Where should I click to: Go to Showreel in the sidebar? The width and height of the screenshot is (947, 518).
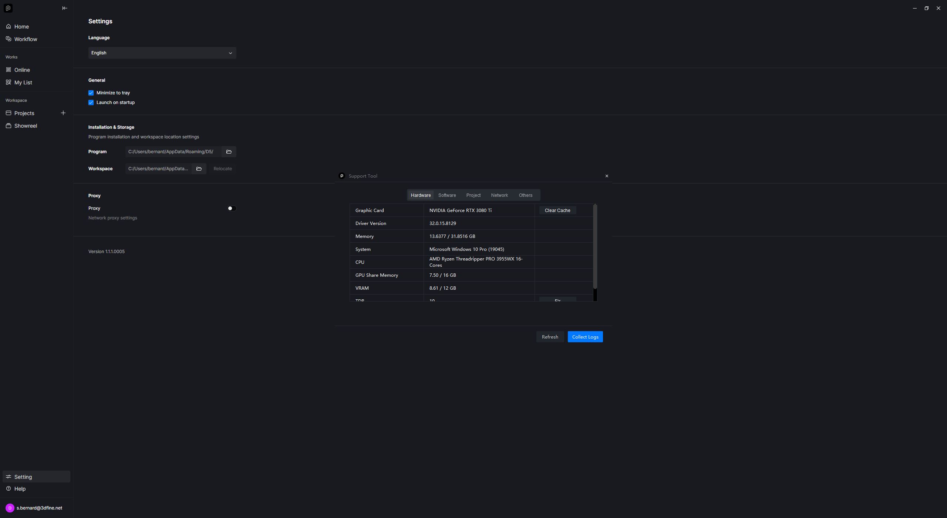pos(26,126)
